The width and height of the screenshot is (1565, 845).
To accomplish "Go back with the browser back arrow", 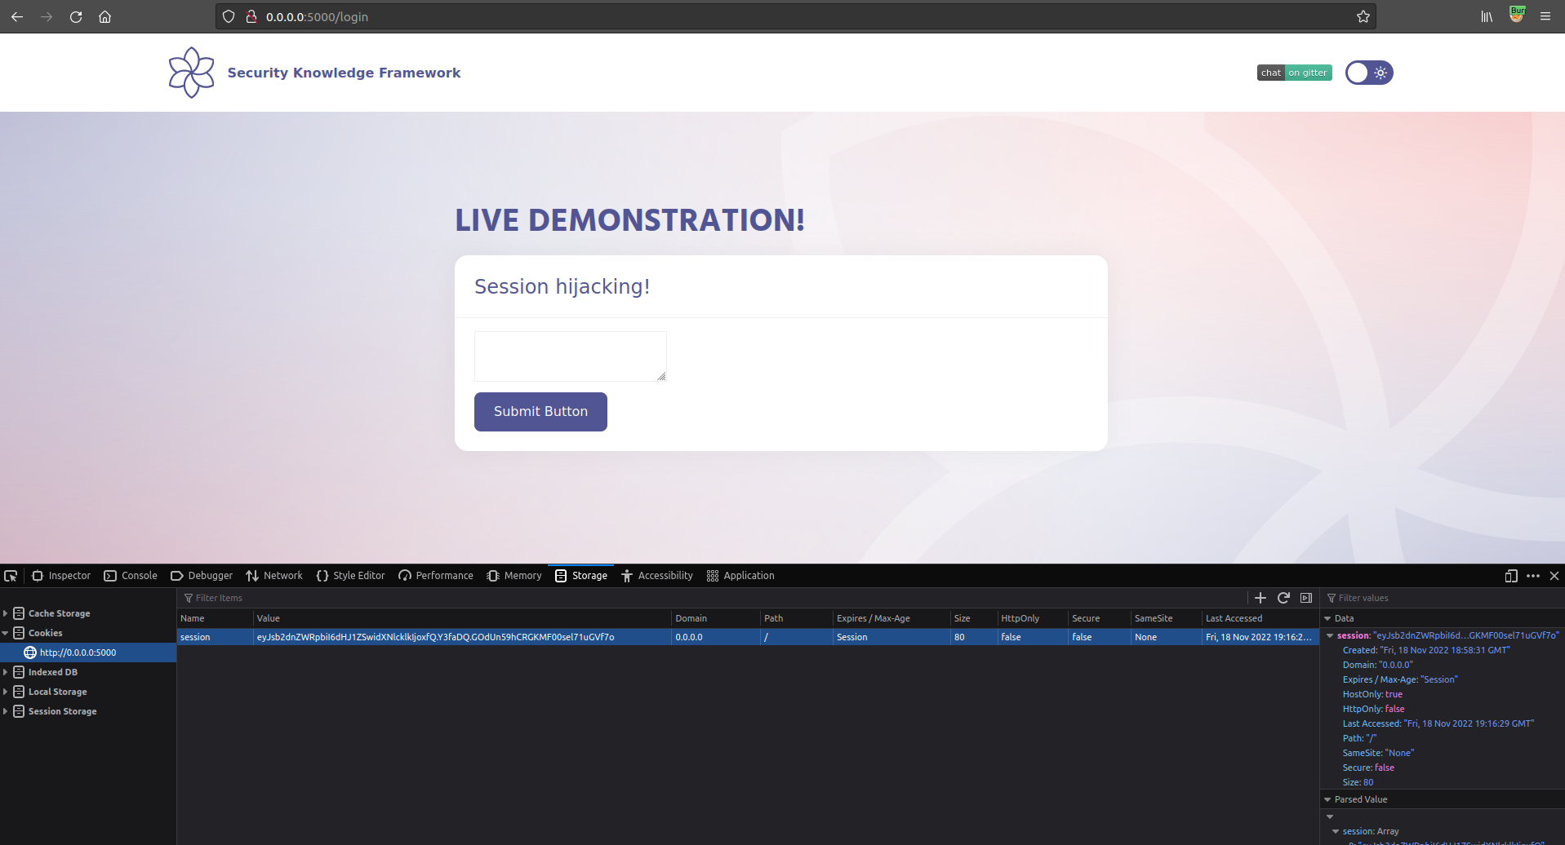I will point(17,16).
